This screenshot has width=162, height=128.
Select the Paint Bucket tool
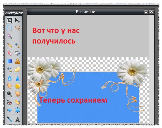[x=18, y=53]
